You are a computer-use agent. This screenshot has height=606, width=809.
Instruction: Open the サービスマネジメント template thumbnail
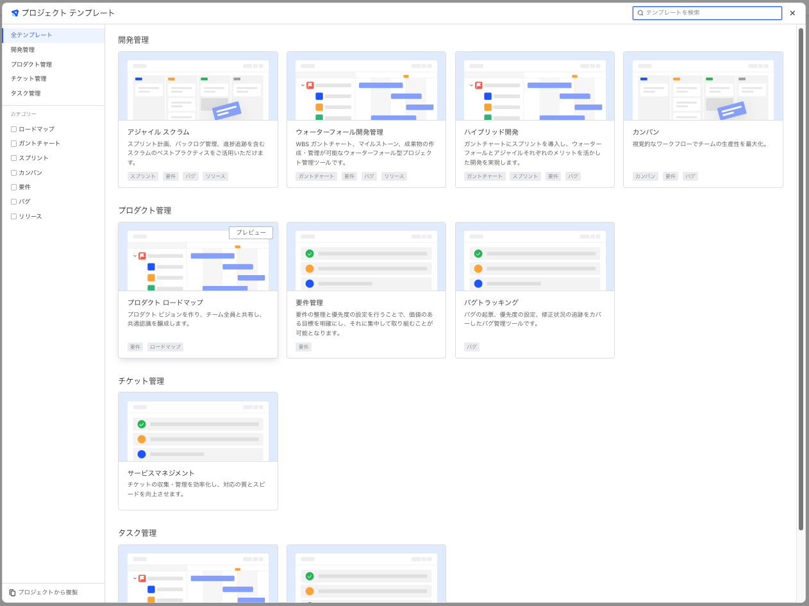[x=198, y=427]
